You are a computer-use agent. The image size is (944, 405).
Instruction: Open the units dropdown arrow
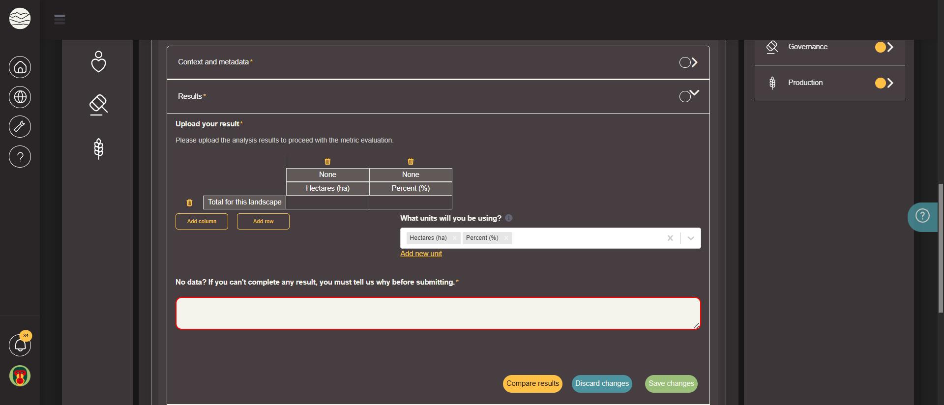(691, 238)
